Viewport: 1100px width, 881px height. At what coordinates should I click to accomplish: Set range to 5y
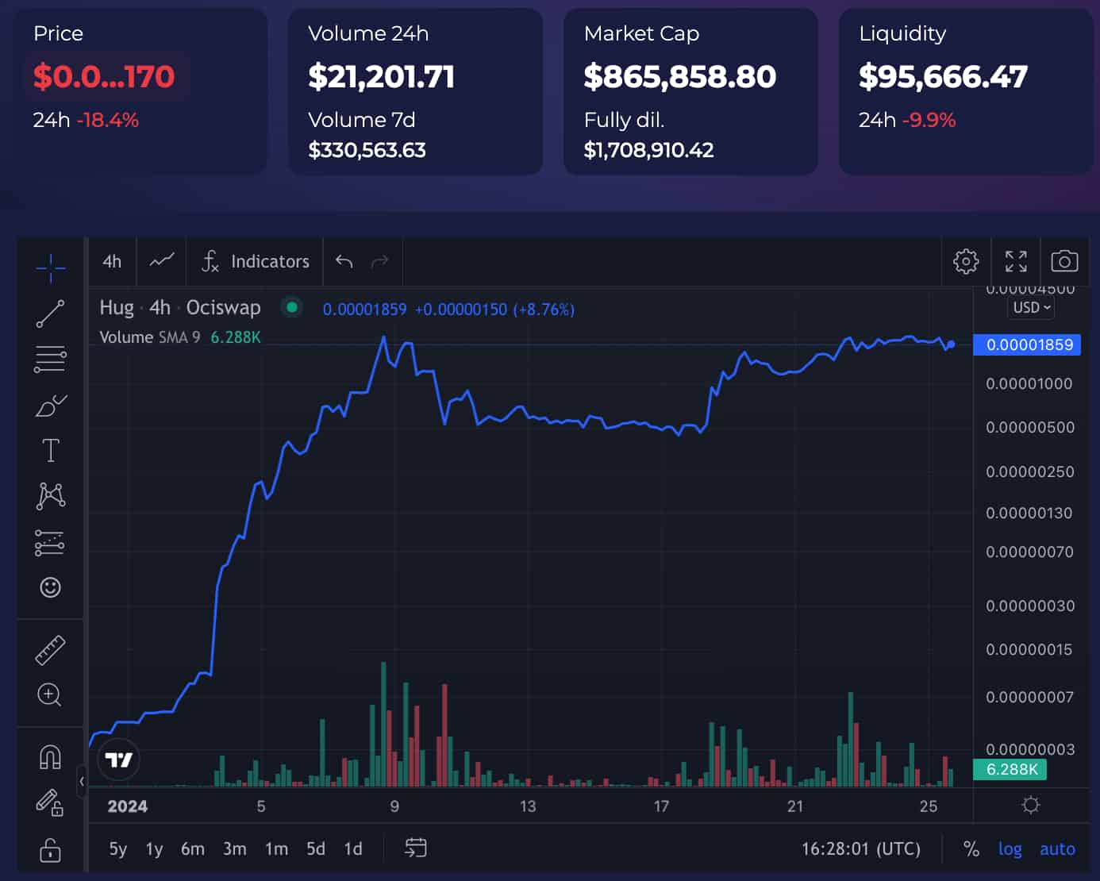coord(118,848)
